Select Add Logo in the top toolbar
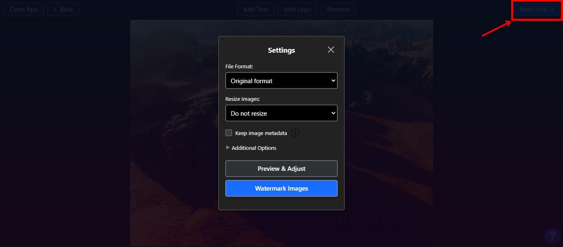This screenshot has height=247, width=563. 297,9
